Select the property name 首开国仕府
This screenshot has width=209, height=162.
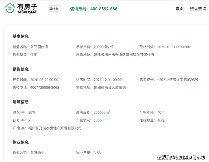point(39,47)
